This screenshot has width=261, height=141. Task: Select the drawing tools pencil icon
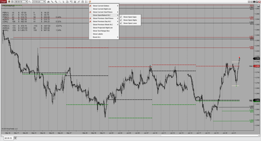(x=52, y=2)
